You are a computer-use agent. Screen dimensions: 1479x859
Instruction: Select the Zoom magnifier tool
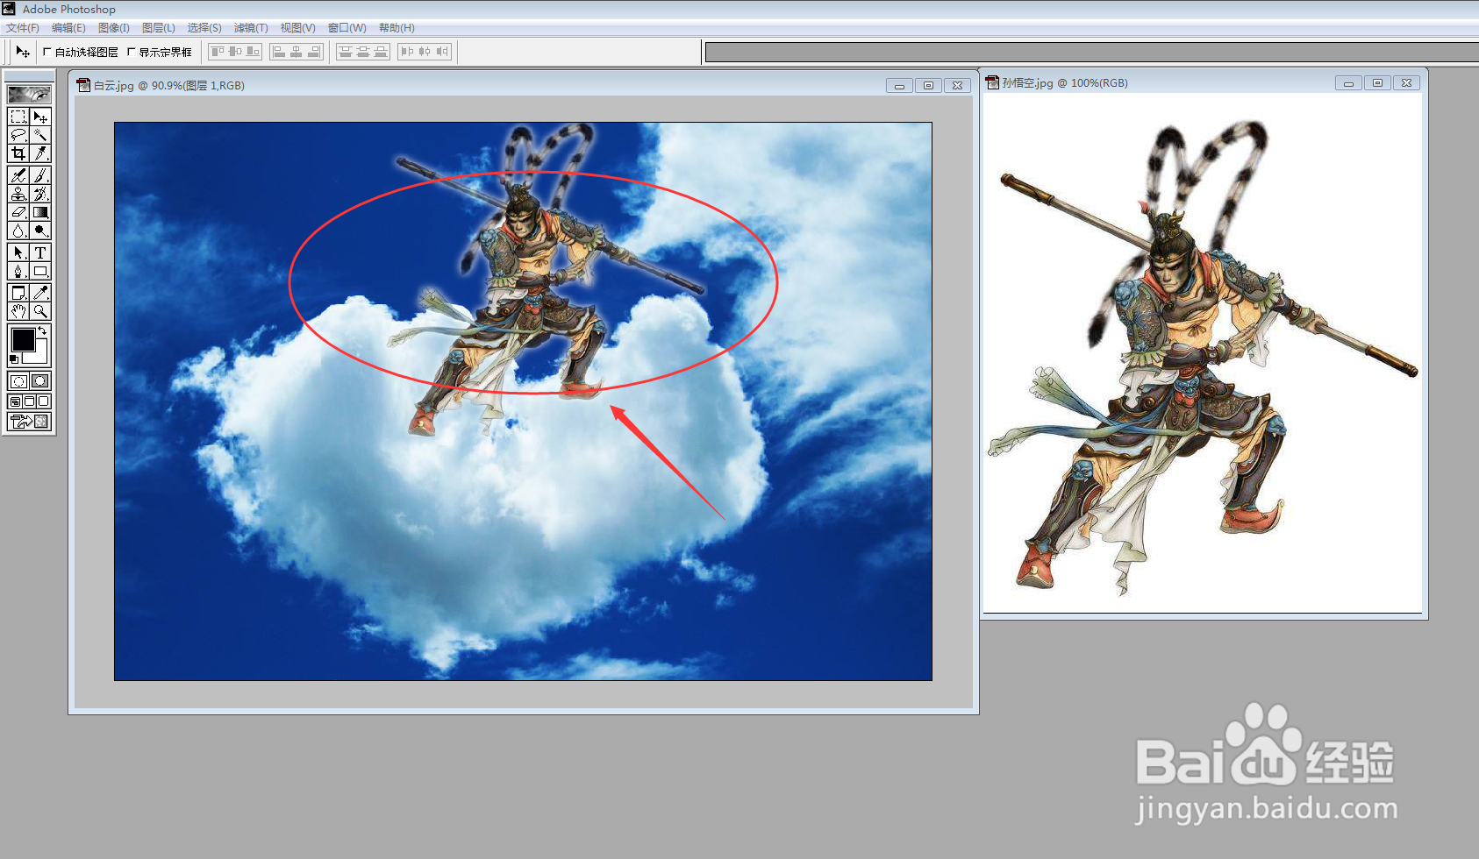tap(40, 311)
